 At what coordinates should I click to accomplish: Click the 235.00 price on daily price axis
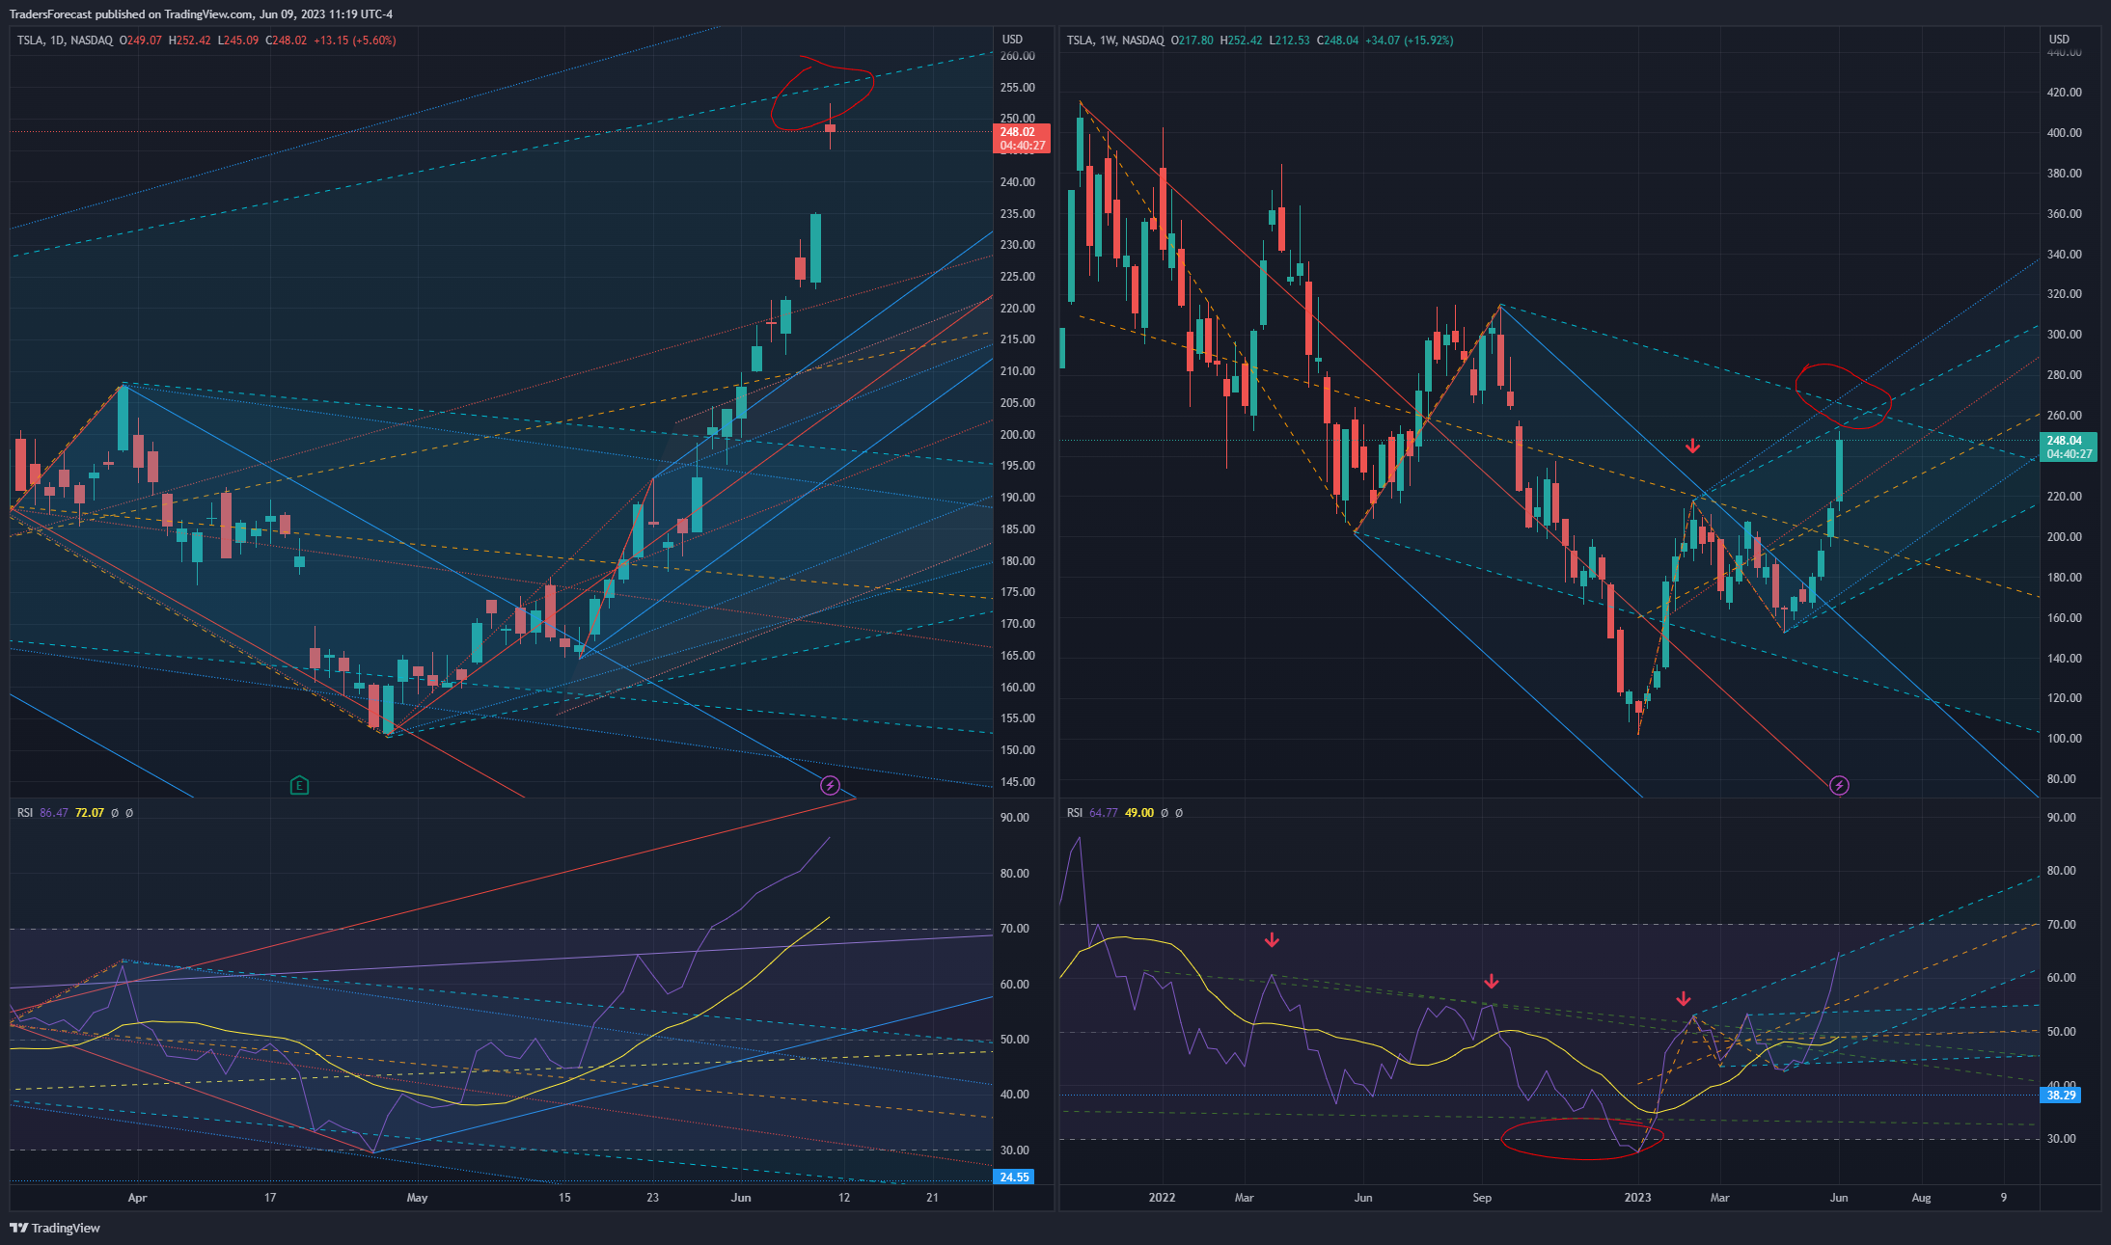(x=1018, y=214)
